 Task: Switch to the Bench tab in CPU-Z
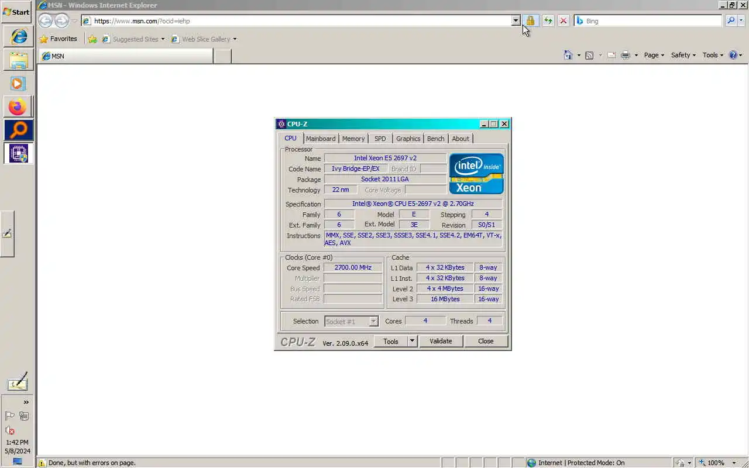coord(435,139)
